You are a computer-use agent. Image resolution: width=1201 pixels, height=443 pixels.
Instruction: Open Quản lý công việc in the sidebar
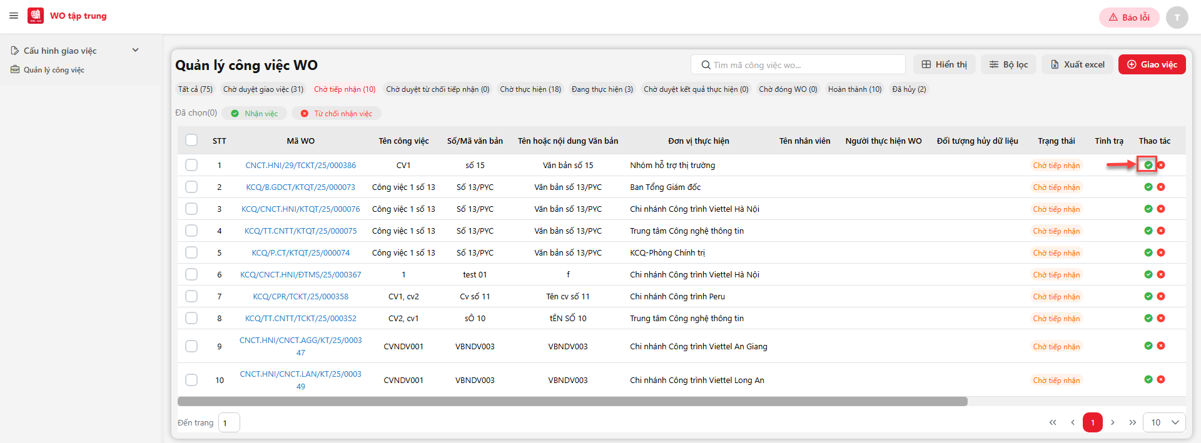coord(54,69)
